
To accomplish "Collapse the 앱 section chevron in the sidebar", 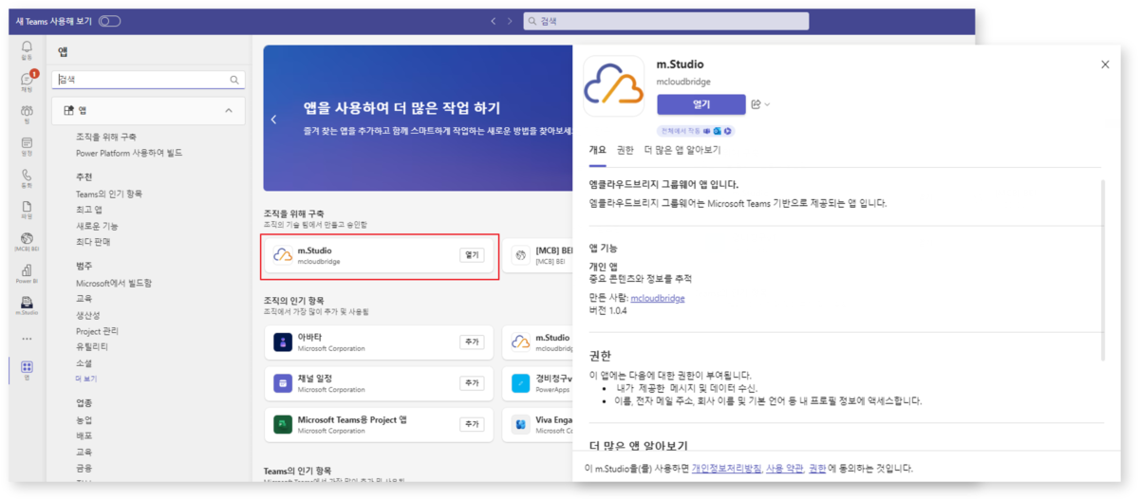I will 228,111.
